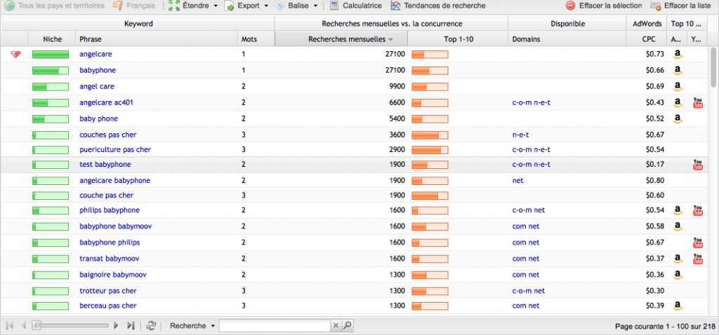Screen dimensions: 719x335
Task: Click Amazon icon in philips babyphone row
Action: click(678, 210)
